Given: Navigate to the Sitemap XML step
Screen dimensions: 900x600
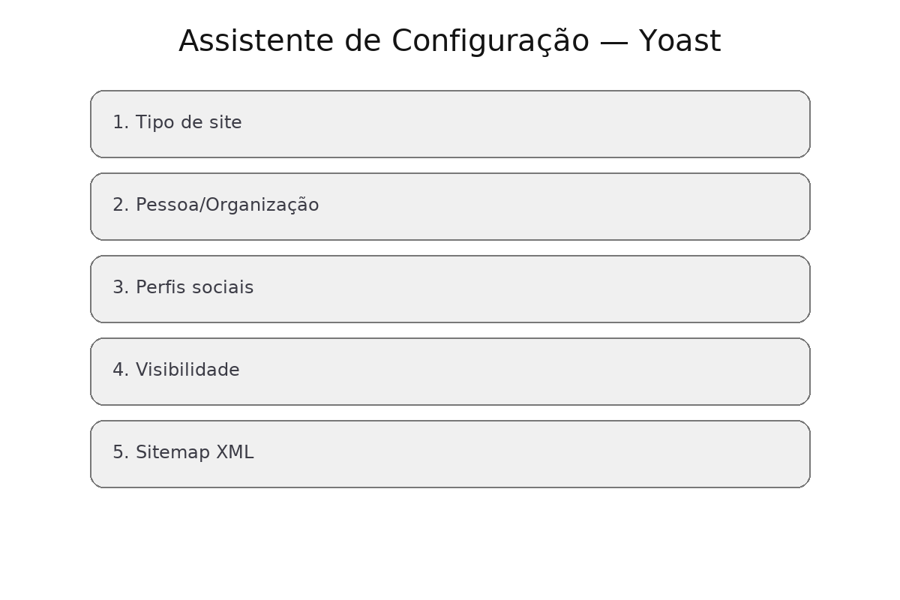Looking at the screenshot, I should click(x=450, y=454).
